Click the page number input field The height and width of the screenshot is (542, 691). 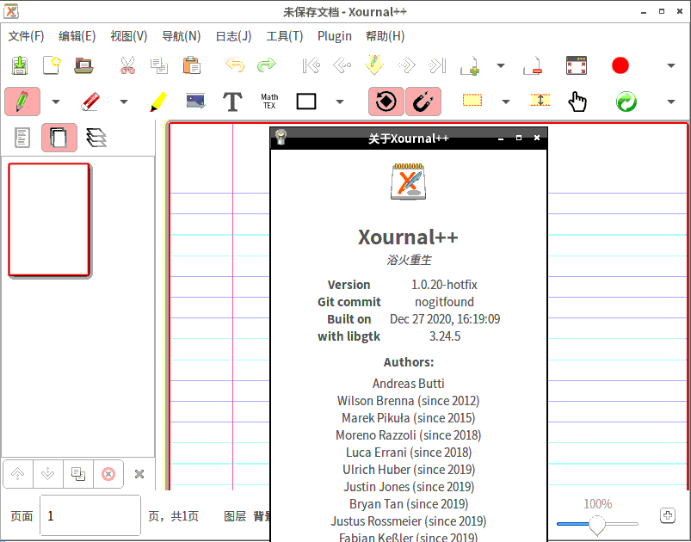point(90,515)
